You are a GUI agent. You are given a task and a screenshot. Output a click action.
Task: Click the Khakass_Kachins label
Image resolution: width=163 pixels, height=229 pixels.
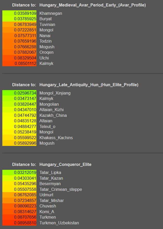56,138
